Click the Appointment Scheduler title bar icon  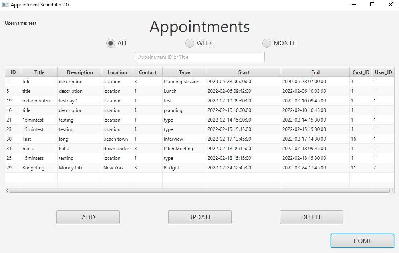pyautogui.click(x=6, y=4)
